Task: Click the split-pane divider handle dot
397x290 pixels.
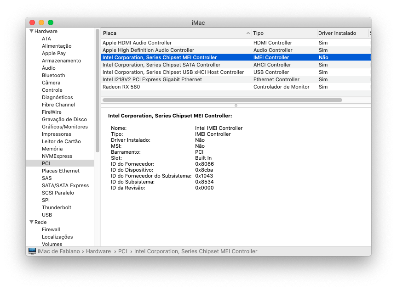Action: point(236,106)
